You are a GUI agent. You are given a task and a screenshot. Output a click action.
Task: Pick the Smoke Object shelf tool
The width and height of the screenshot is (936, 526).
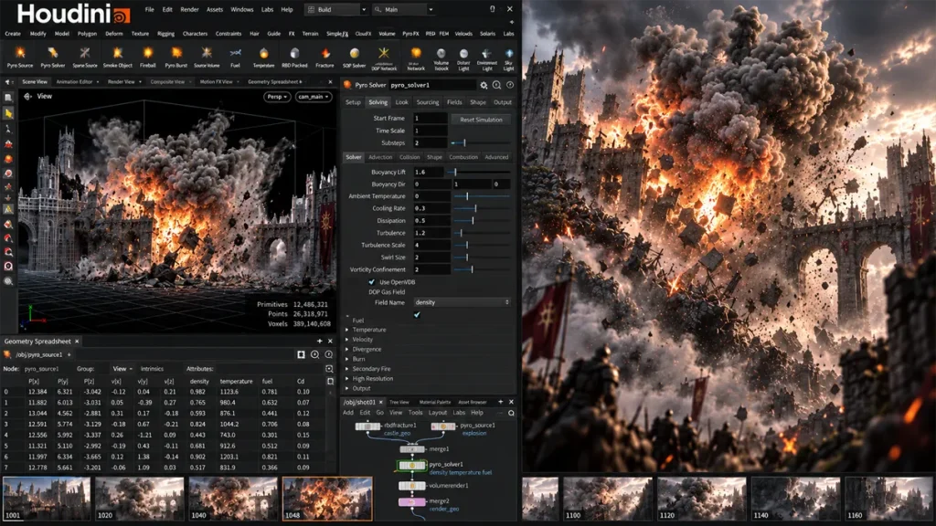point(118,58)
